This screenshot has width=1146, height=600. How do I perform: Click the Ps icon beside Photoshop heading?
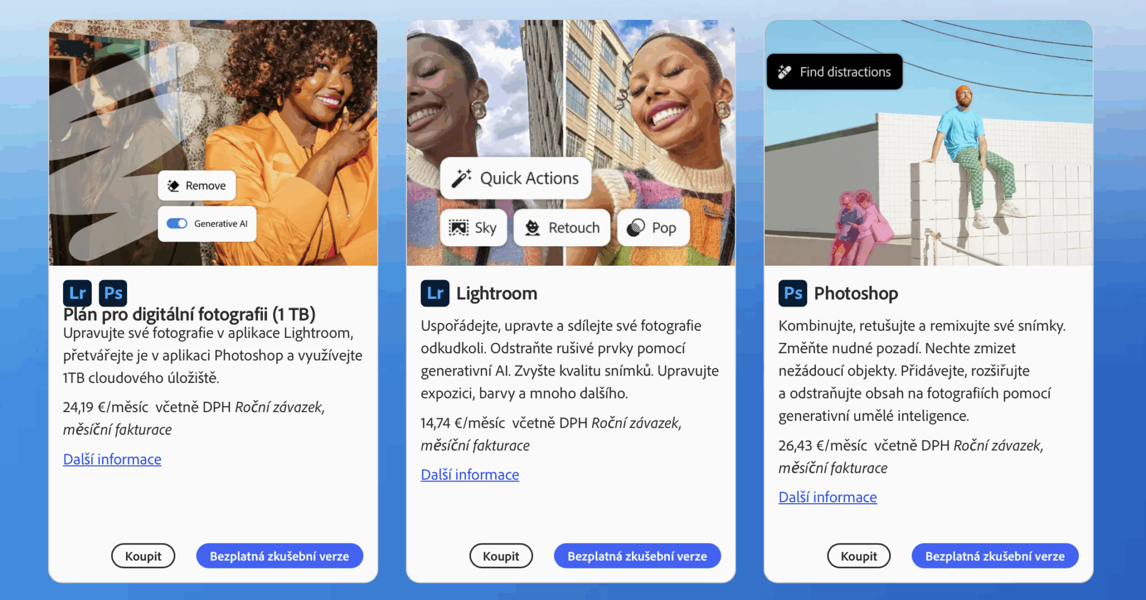point(792,293)
